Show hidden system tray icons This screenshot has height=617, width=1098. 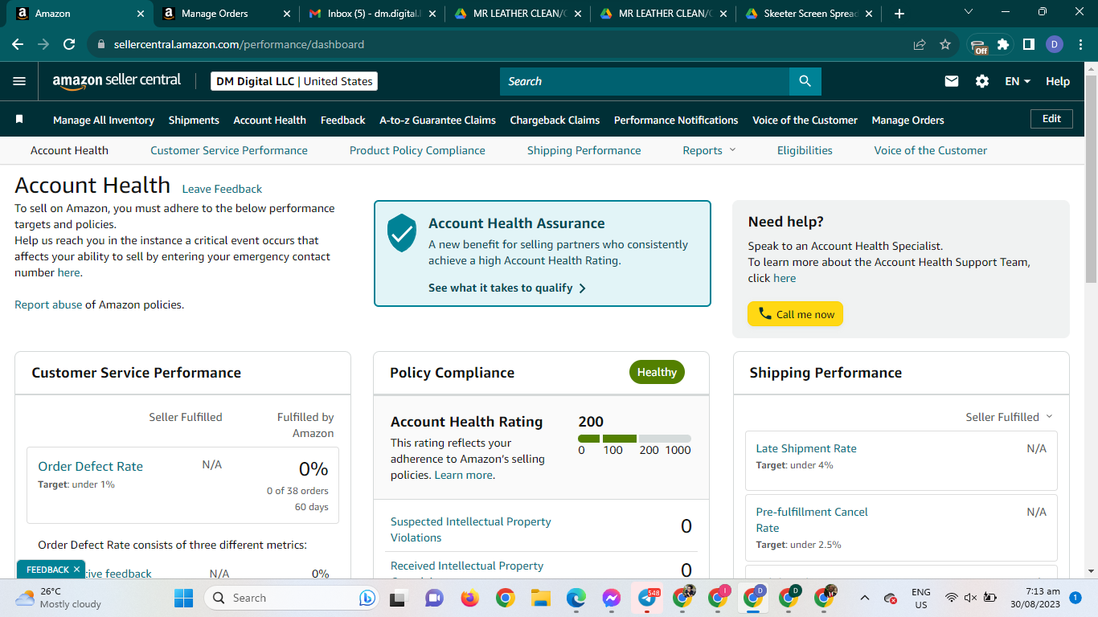pyautogui.click(x=865, y=598)
